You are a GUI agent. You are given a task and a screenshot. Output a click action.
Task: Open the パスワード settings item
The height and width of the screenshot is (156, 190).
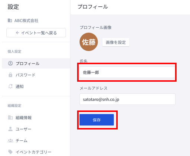coord(36,75)
